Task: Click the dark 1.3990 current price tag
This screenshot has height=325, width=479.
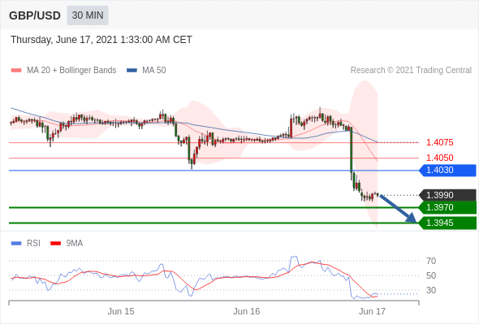Action: click(x=447, y=195)
